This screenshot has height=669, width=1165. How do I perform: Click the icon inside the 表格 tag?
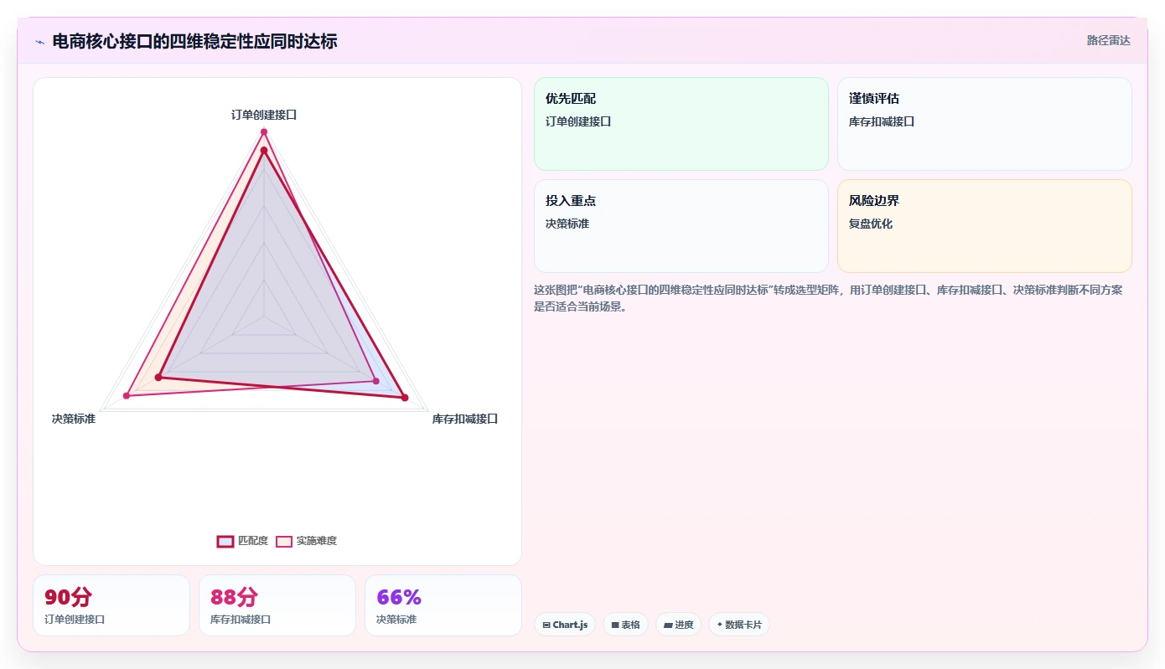[615, 625]
